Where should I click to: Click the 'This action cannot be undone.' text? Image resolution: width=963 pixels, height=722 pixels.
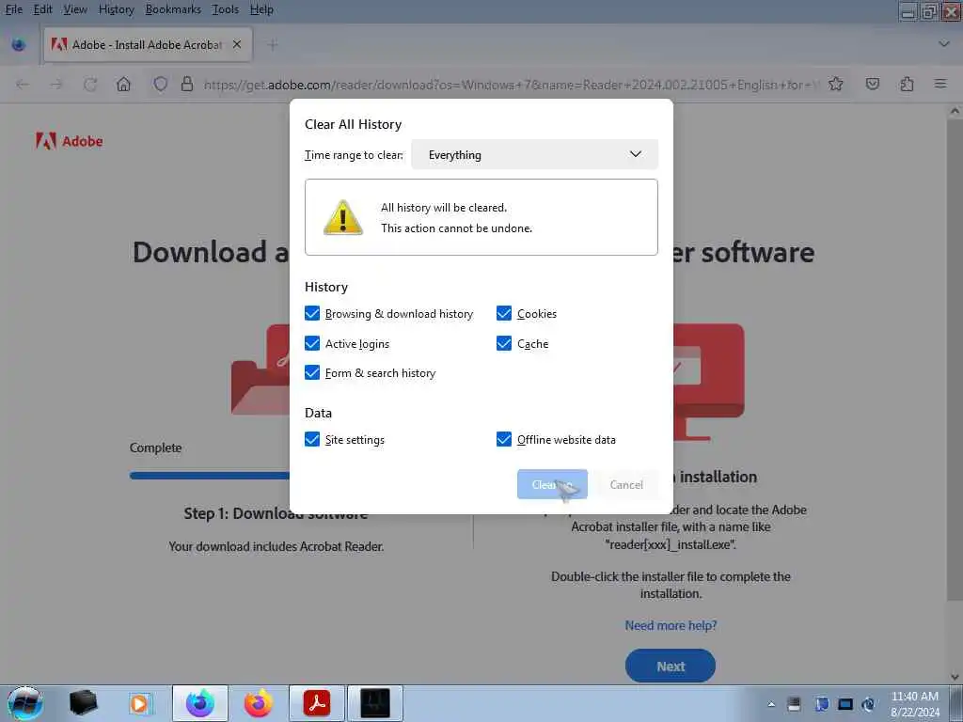456,228
